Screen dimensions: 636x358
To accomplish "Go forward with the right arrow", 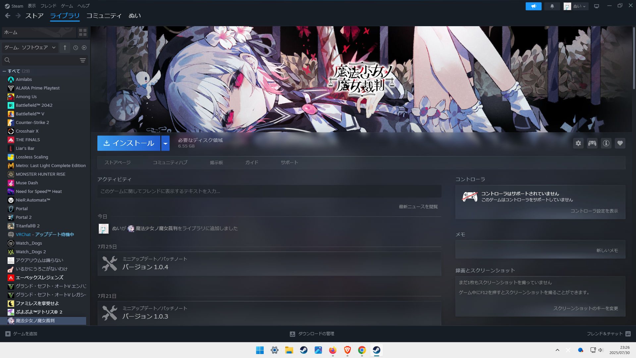I will click(18, 16).
